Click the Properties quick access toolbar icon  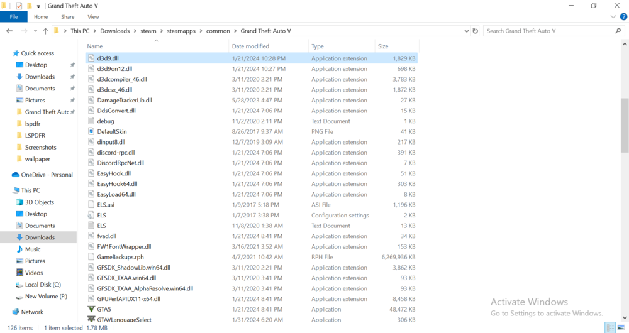click(18, 6)
